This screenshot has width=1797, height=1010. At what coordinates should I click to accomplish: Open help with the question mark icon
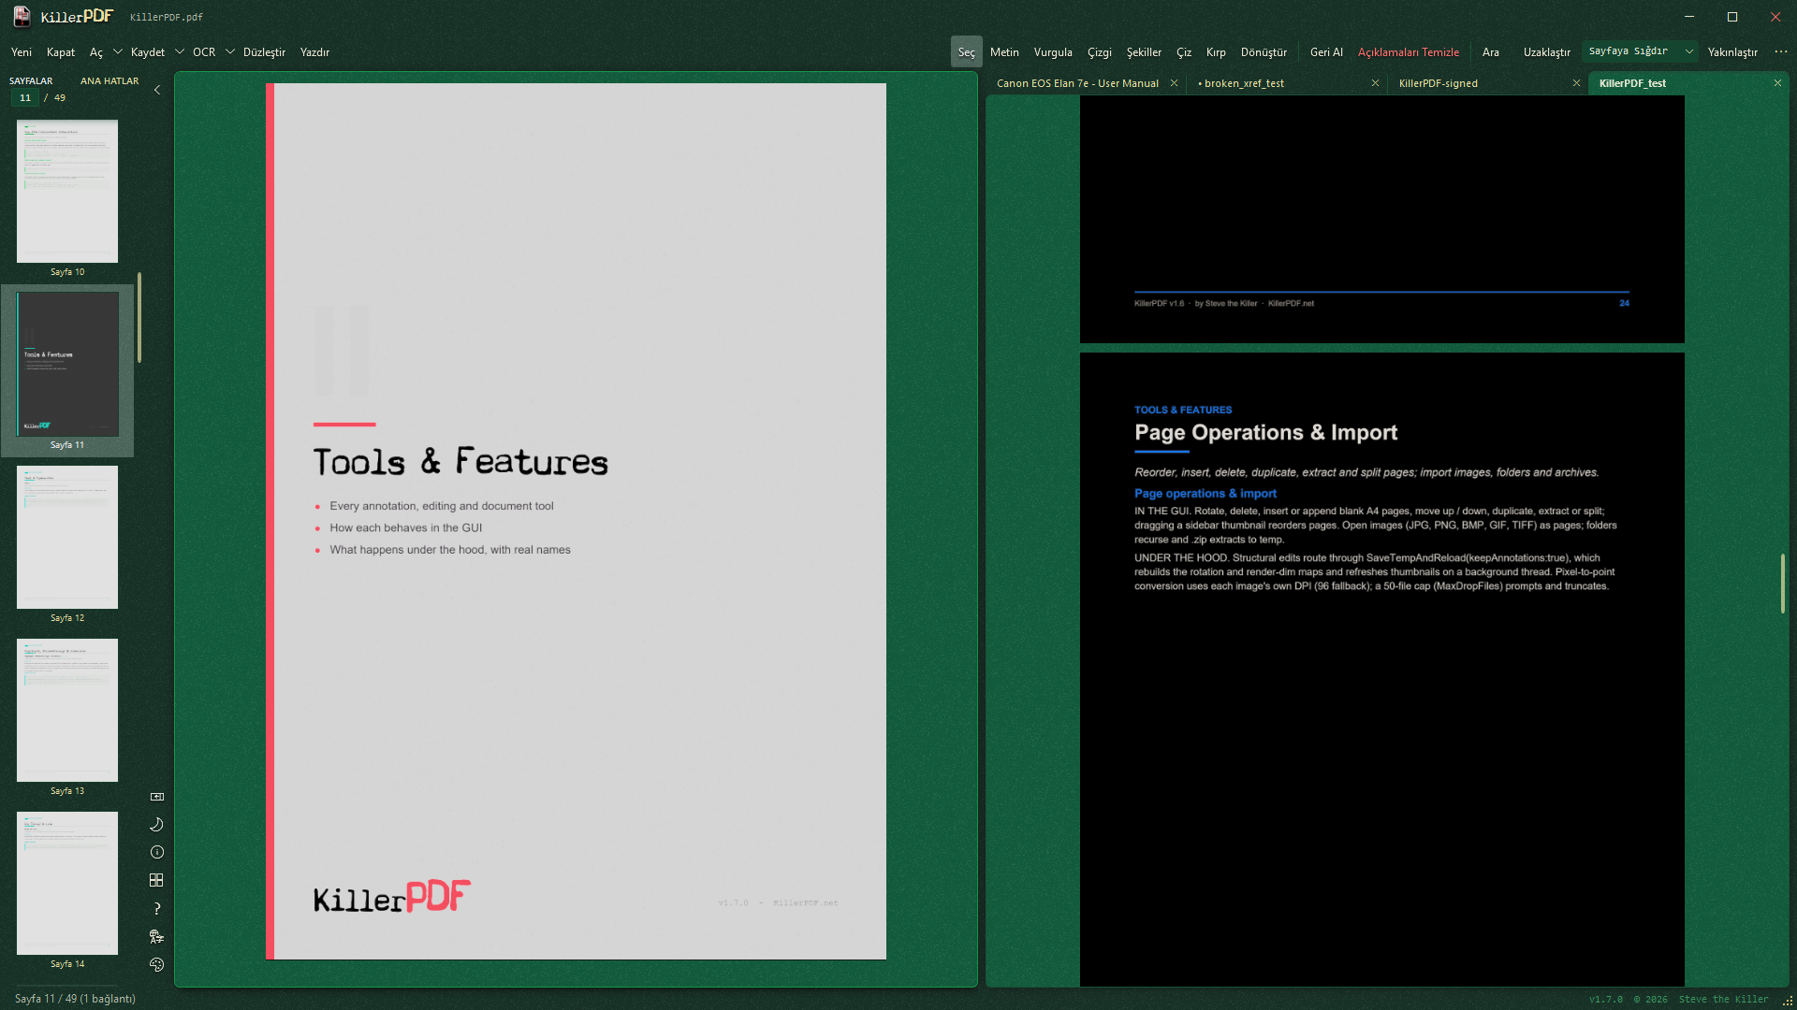tap(157, 909)
